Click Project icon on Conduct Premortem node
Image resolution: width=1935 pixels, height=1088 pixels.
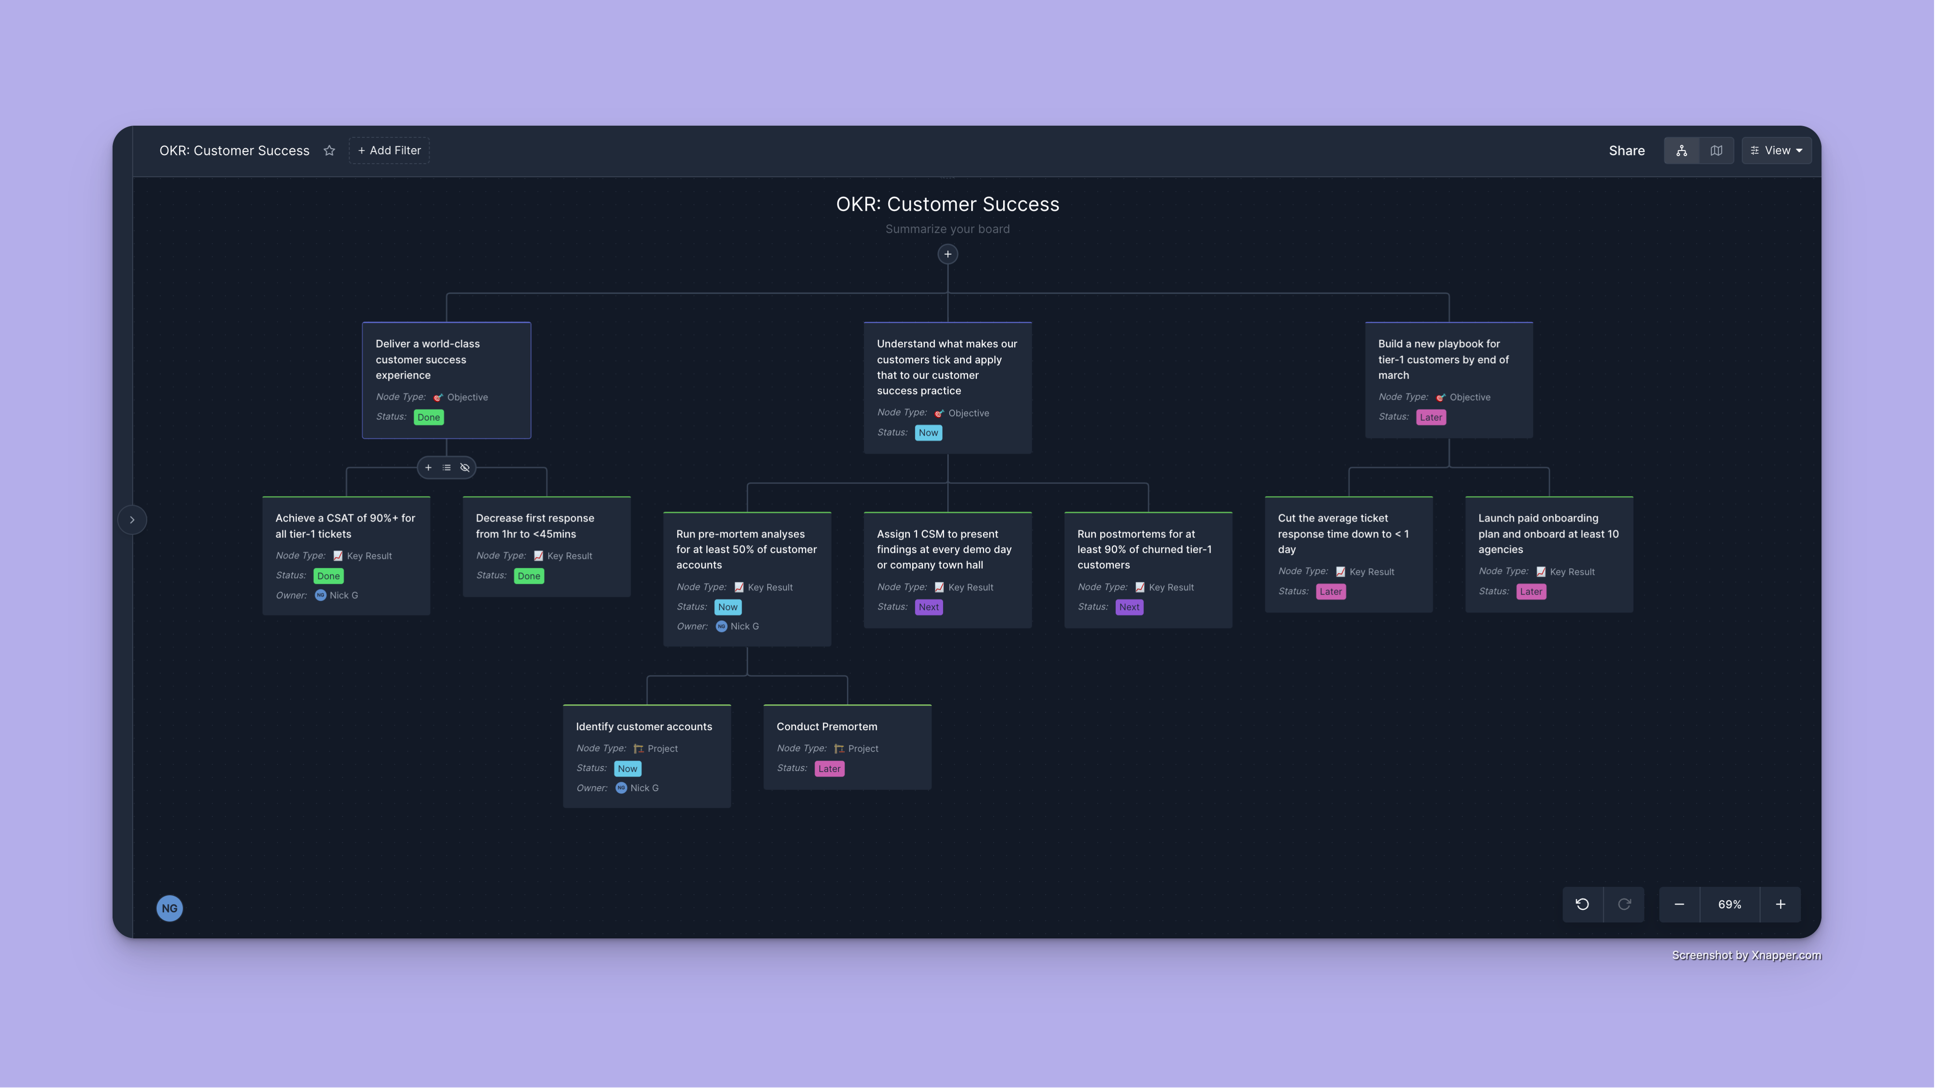point(839,749)
